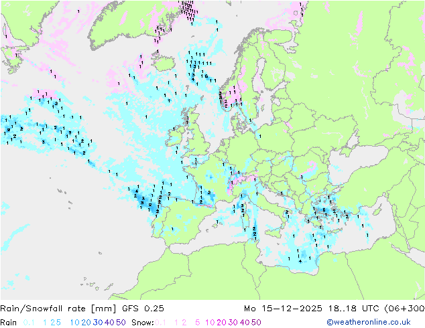
Task: Pick the Rain 0.1 legend color value
Action: pos(29,323)
